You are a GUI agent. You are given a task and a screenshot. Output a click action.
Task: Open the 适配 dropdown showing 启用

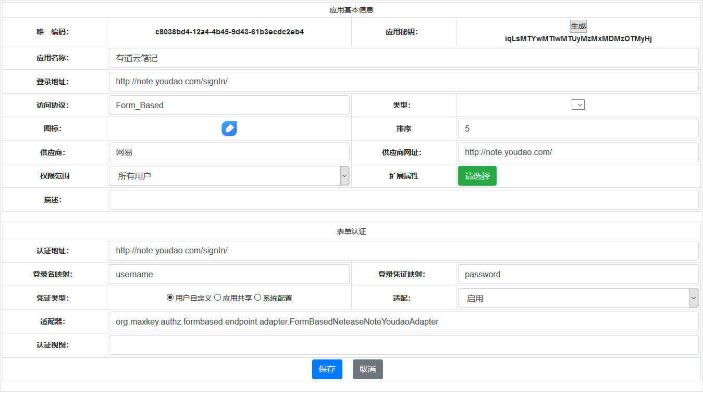[577, 298]
